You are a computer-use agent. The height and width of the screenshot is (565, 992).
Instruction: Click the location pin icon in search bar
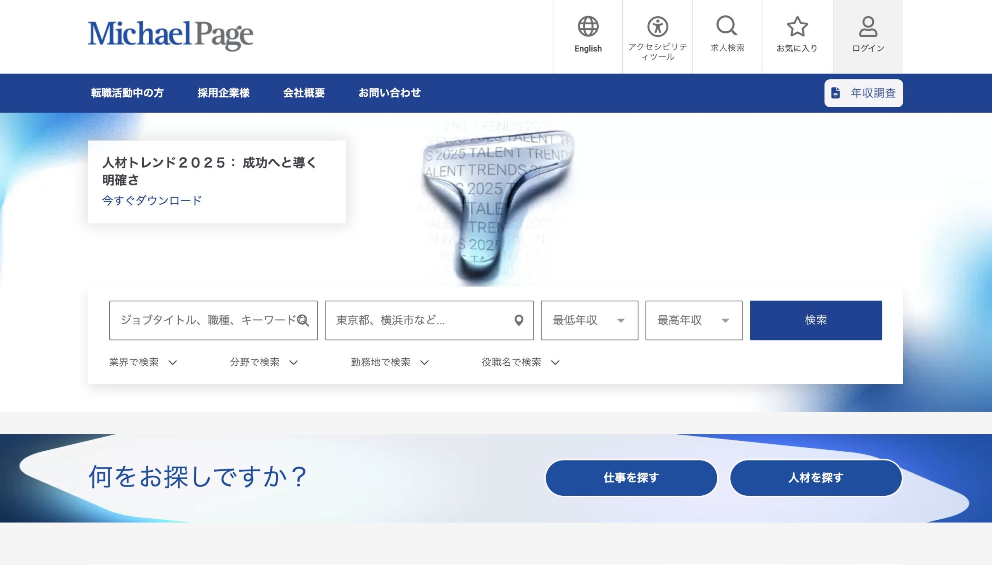(x=520, y=320)
